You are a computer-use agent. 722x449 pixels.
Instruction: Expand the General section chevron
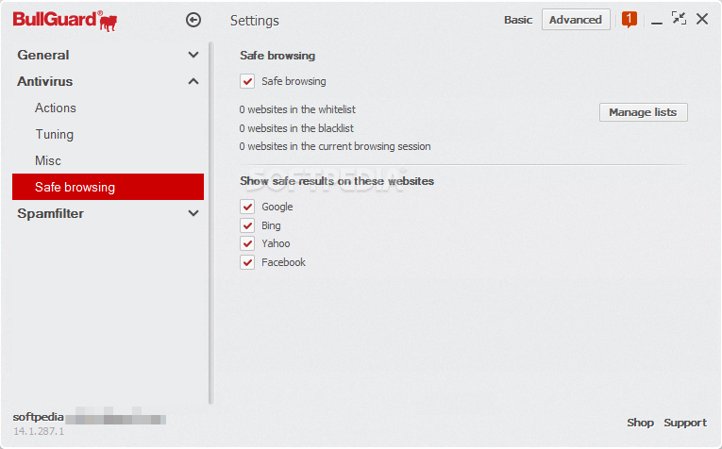193,55
